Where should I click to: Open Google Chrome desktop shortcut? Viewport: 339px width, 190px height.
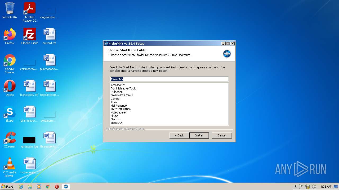point(10,64)
